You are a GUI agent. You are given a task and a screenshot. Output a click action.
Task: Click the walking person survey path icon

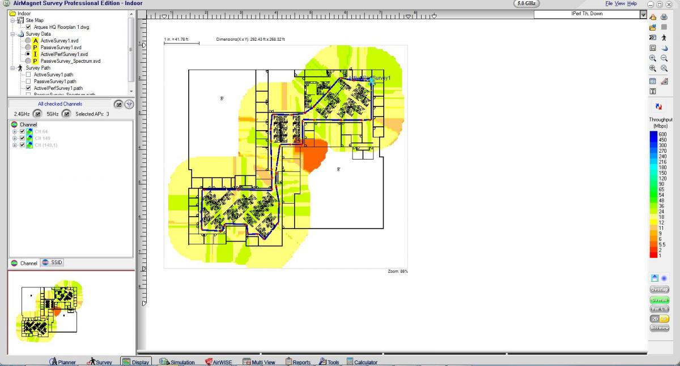coord(664,37)
